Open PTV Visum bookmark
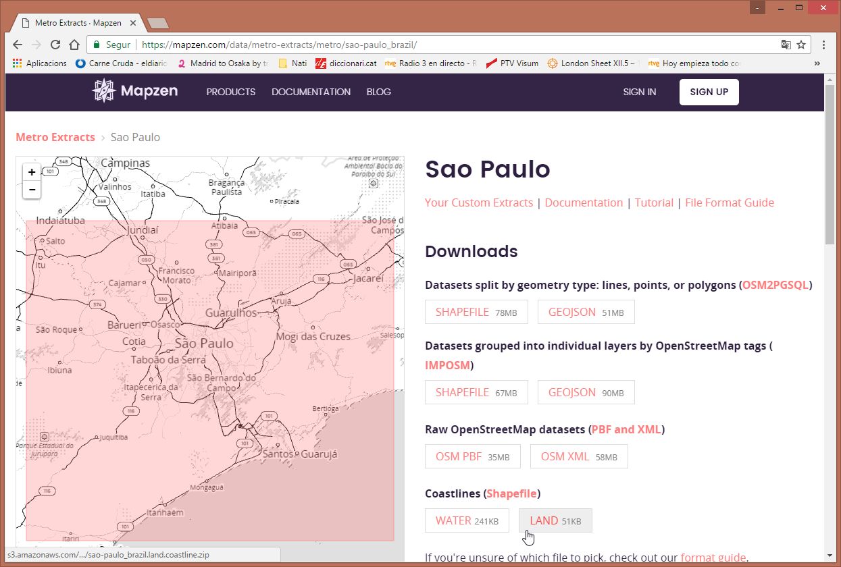 point(512,63)
